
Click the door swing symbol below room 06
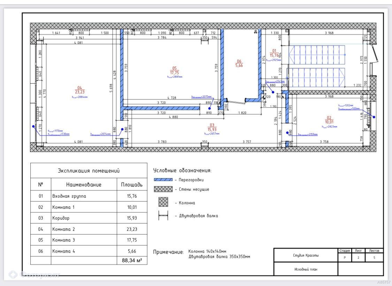236,102
